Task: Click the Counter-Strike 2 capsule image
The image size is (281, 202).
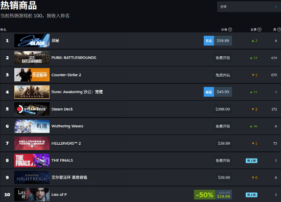Action: tap(32, 75)
